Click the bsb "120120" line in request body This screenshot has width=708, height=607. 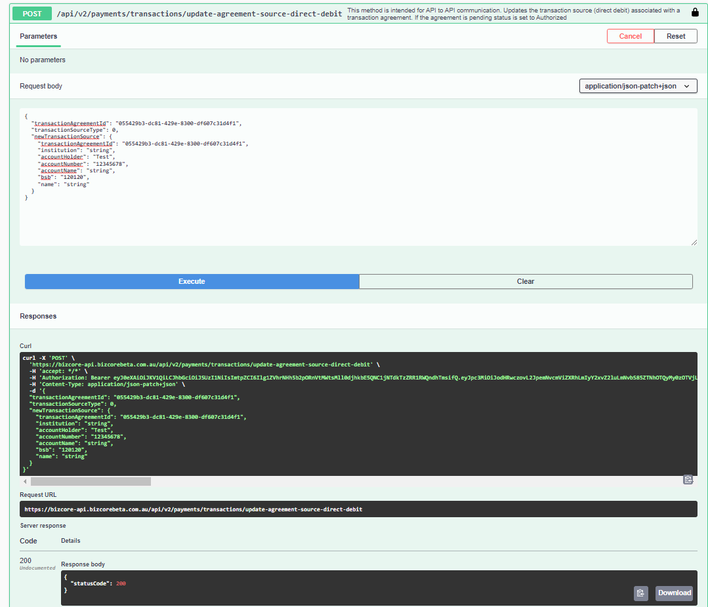coord(64,177)
